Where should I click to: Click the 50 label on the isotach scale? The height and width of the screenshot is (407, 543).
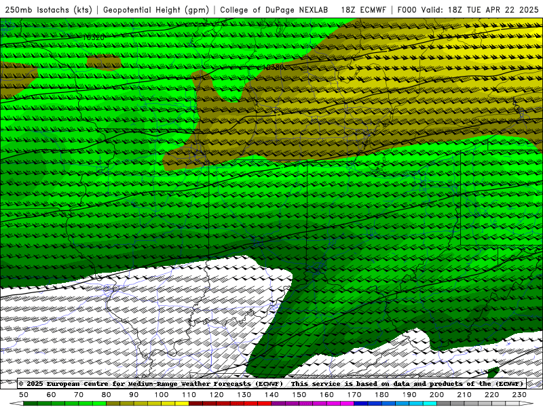coord(24,395)
